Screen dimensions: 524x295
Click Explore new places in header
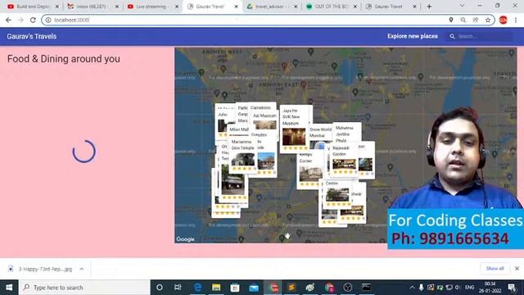click(413, 36)
